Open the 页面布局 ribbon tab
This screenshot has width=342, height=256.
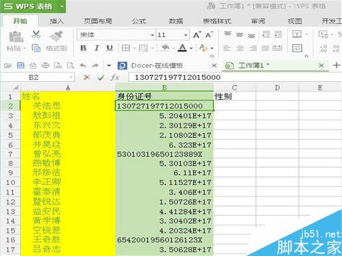coord(98,21)
